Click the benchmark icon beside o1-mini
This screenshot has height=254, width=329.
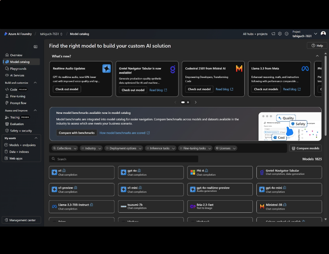(x=140, y=188)
